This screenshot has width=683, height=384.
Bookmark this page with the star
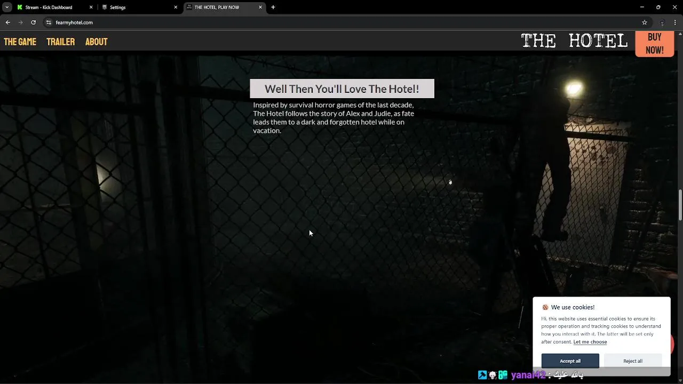click(x=645, y=22)
